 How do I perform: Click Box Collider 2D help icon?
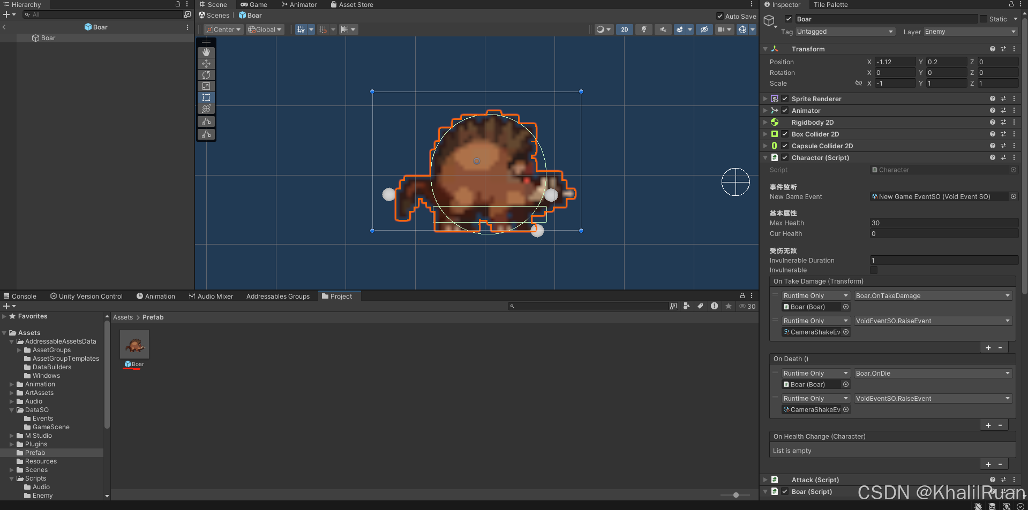pyautogui.click(x=993, y=134)
